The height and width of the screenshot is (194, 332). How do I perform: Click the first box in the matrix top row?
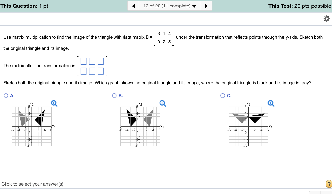(83, 61)
